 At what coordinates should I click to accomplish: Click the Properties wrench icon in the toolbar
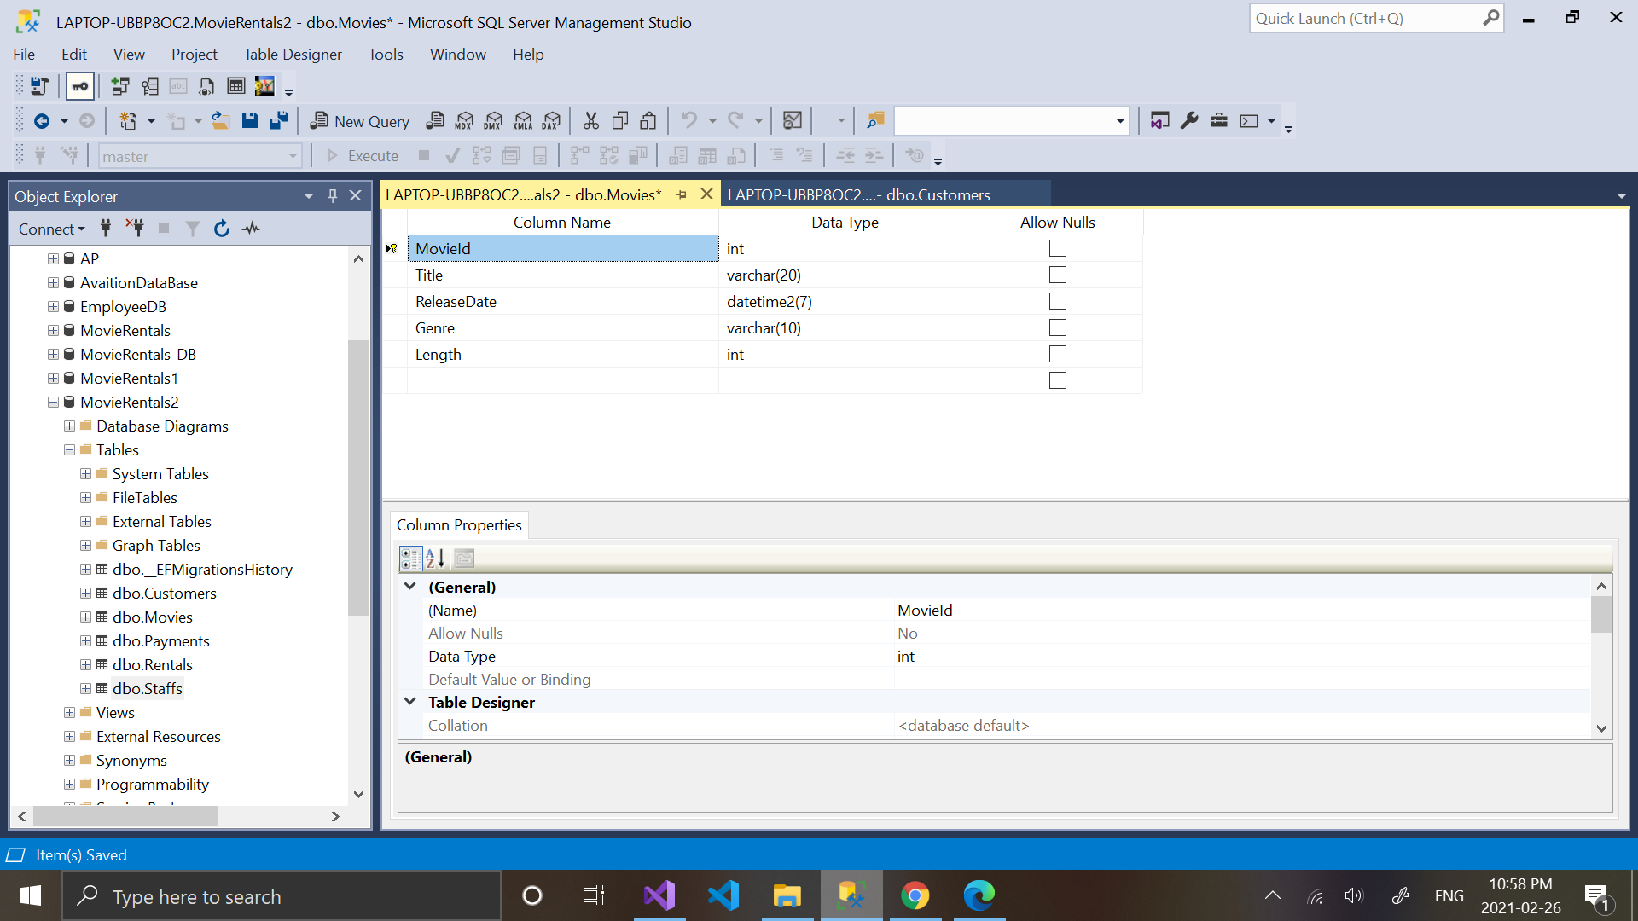tap(1189, 121)
